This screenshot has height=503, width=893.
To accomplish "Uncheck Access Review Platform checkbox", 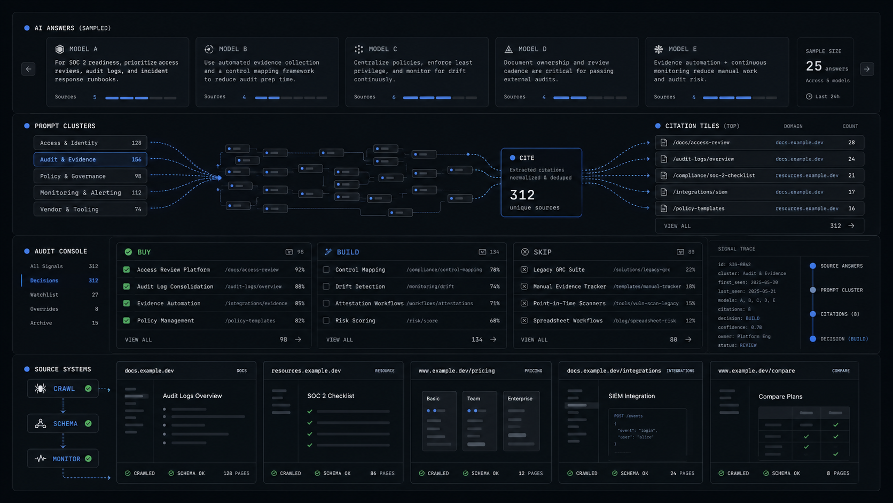I will coord(127,270).
